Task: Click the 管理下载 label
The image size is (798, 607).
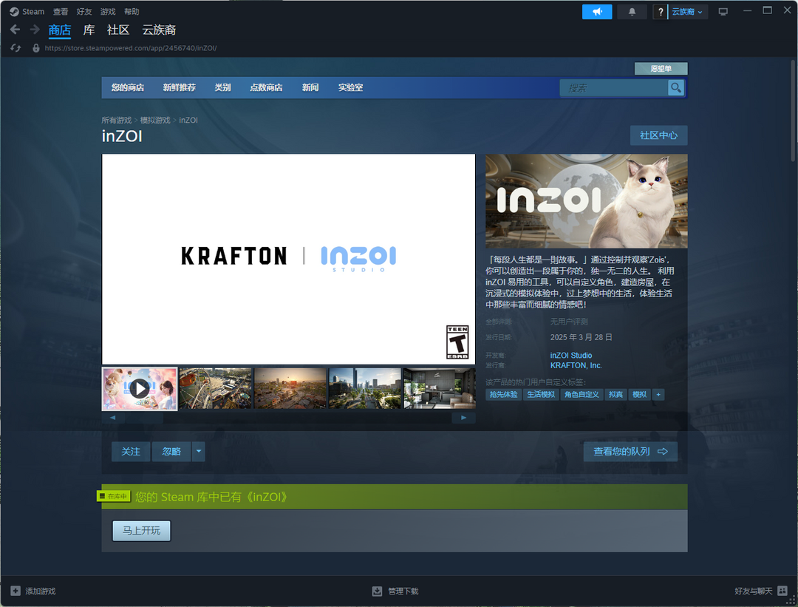Action: point(403,591)
